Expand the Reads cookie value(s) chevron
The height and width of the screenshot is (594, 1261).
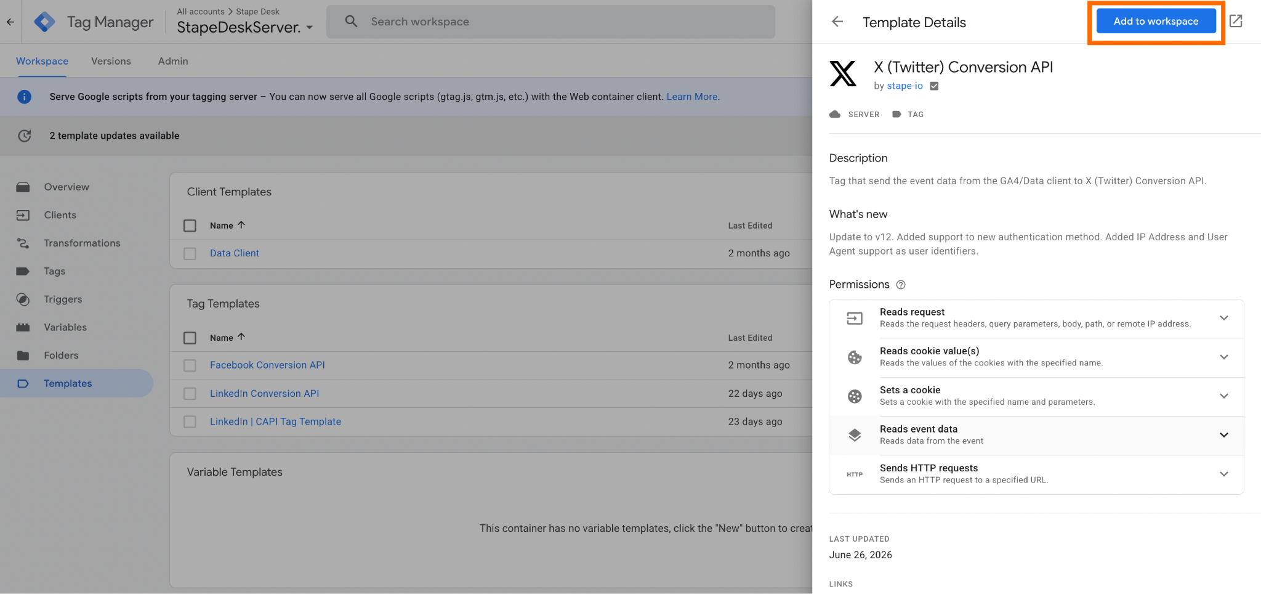coord(1224,357)
